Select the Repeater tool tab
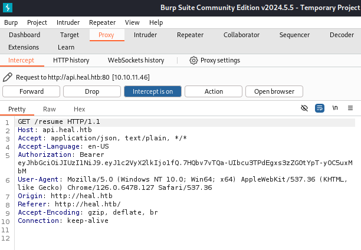Image resolution: width=361 pixels, height=250 pixels. point(190,35)
